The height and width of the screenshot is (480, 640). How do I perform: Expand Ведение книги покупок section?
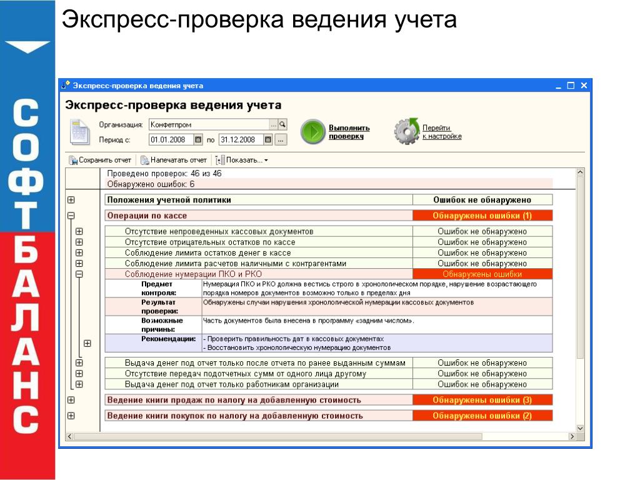pos(71,416)
